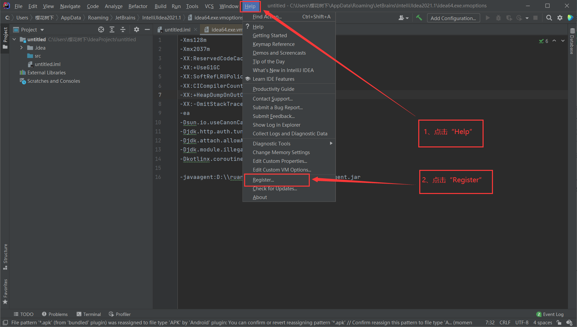Open the Terminal tool window button
The height and width of the screenshot is (327, 577).
click(89, 314)
